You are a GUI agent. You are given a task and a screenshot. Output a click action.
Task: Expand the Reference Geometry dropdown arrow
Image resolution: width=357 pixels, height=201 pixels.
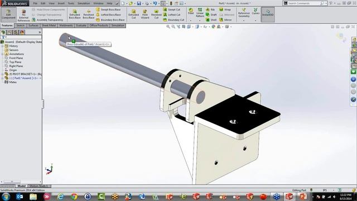coord(244,21)
